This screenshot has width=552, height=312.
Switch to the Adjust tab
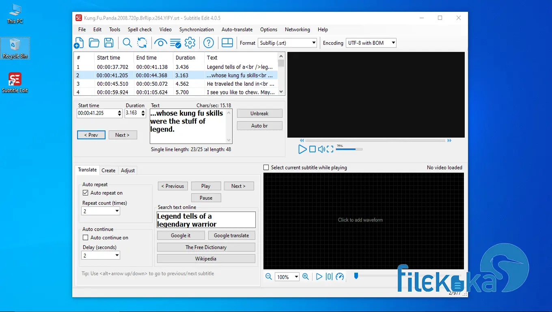point(128,171)
